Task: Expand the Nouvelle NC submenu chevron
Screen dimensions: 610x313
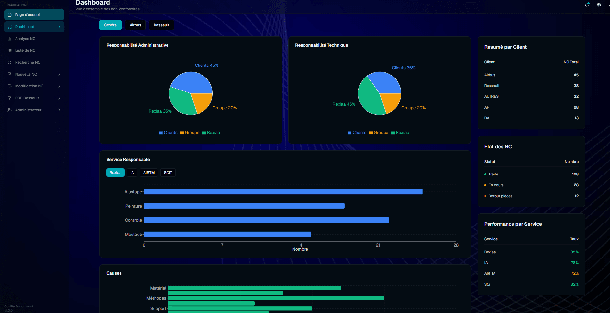Action: [59, 74]
